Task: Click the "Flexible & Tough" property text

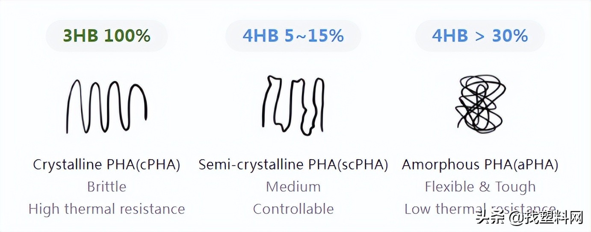Action: (480, 187)
